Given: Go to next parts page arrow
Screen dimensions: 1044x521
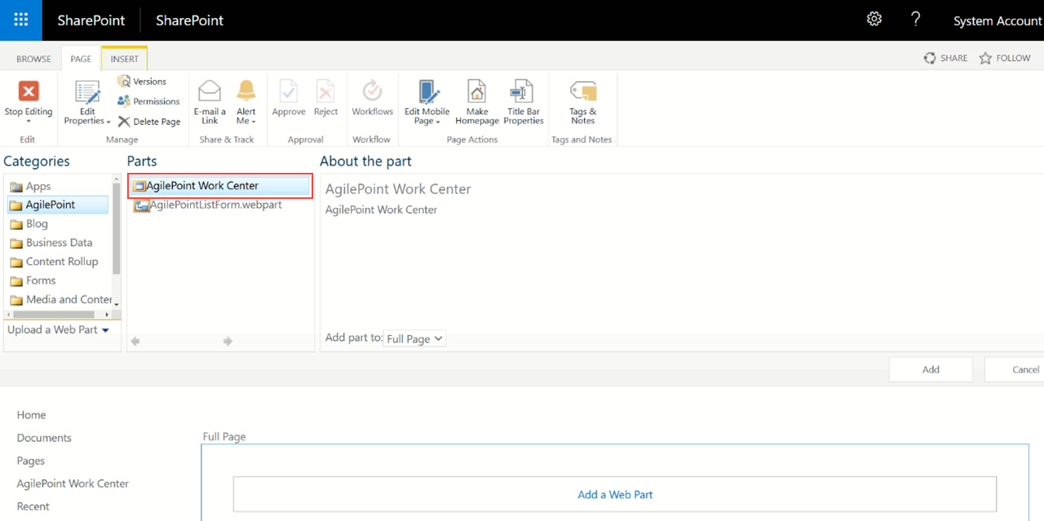Looking at the screenshot, I should point(228,342).
